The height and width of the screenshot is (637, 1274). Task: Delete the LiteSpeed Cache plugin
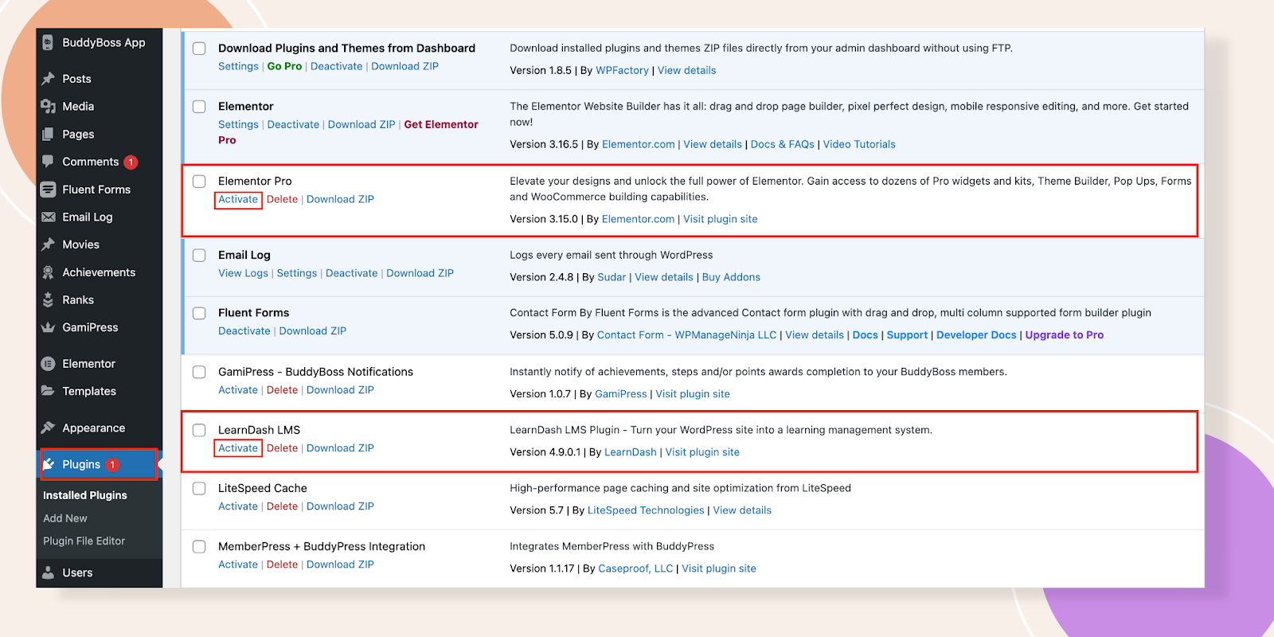282,506
